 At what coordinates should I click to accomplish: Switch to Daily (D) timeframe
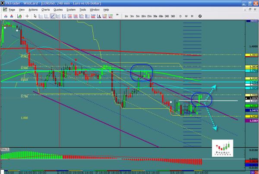coord(180,16)
